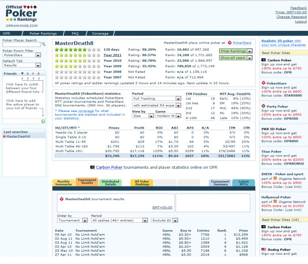This screenshot has width=308, height=264.
Task: Open the Order by Tournament dropdown
Action: [72, 220]
